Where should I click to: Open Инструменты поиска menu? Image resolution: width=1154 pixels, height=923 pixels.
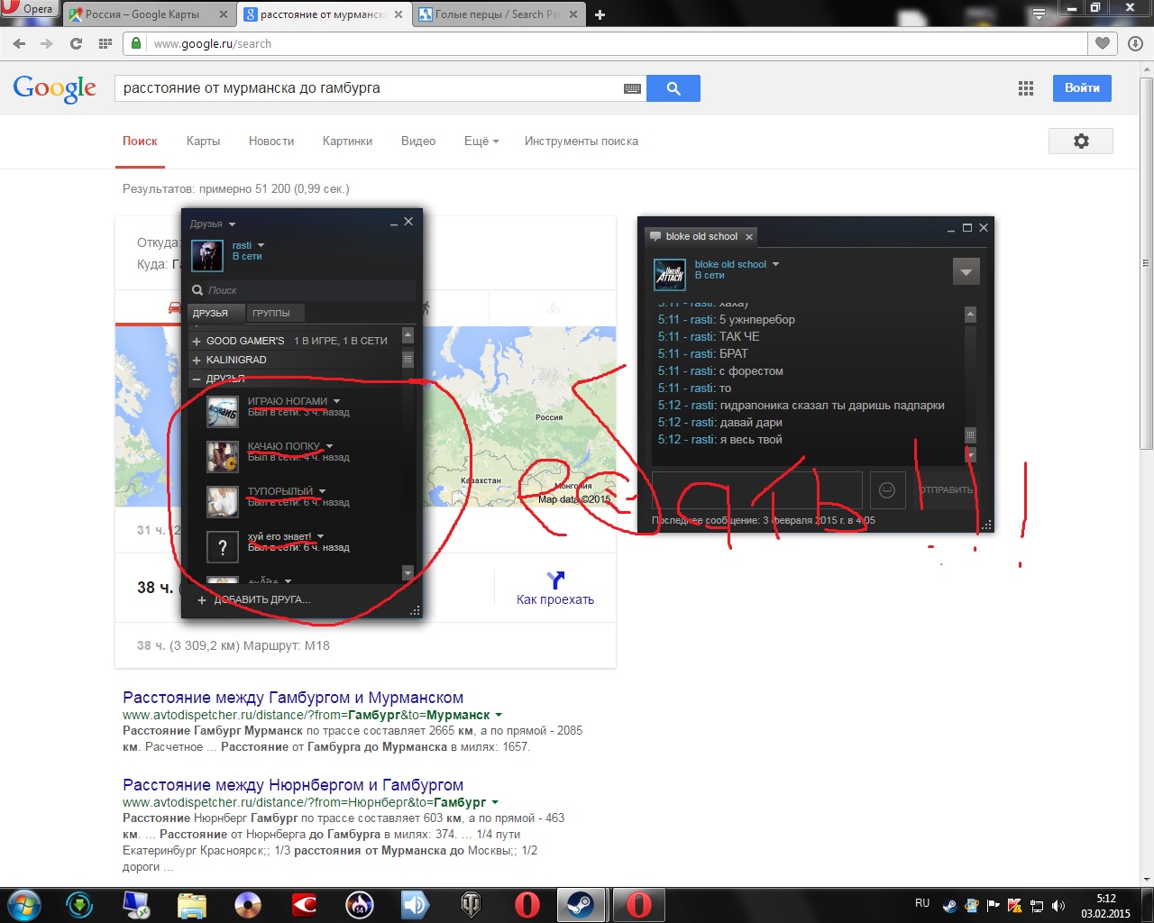(x=582, y=141)
